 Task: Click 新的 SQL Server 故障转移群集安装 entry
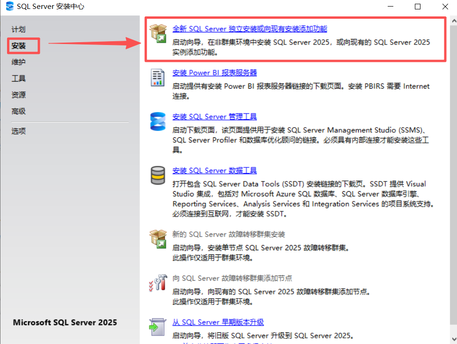point(228,234)
